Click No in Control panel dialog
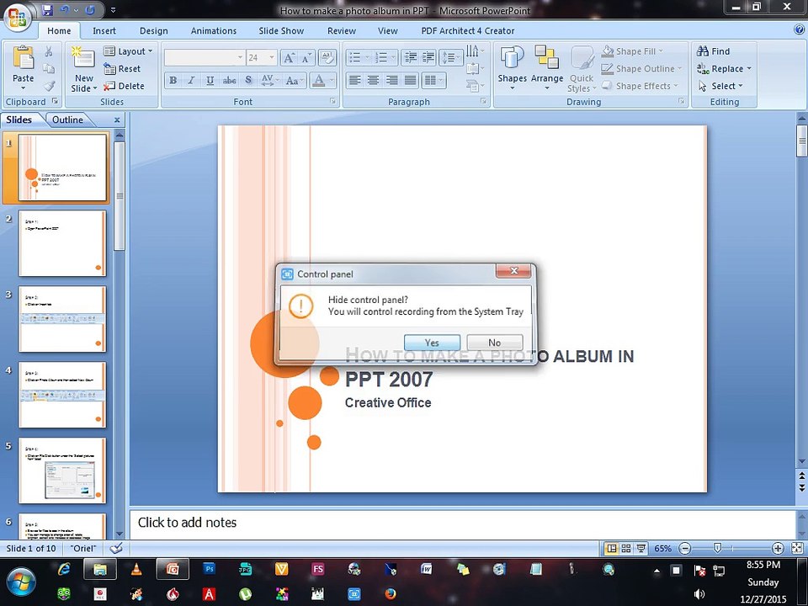 495,343
